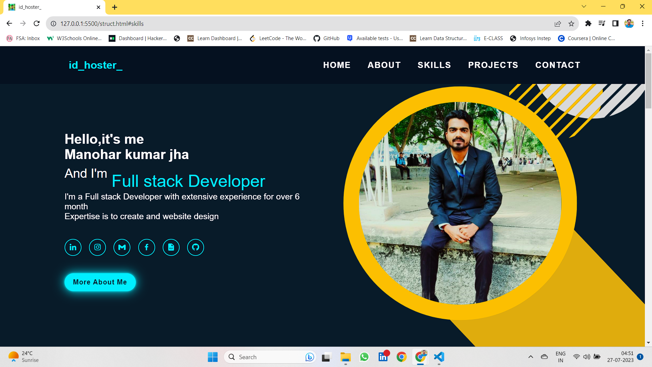
Task: Click the More About Me button
Action: pyautogui.click(x=100, y=282)
